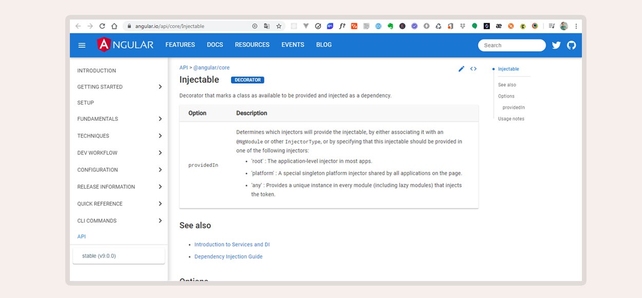Viewport: 642px width, 298px height.
Task: Click the WhatFont 'f?' extension
Action: click(x=342, y=26)
